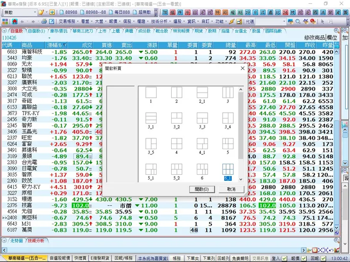Click the magnifier search icon beside 代碼 field
350x262 pixels.
click(298, 21)
